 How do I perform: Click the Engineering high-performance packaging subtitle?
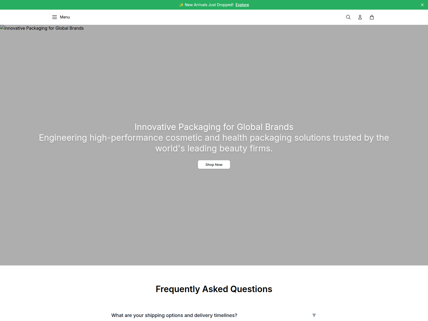coord(214,143)
